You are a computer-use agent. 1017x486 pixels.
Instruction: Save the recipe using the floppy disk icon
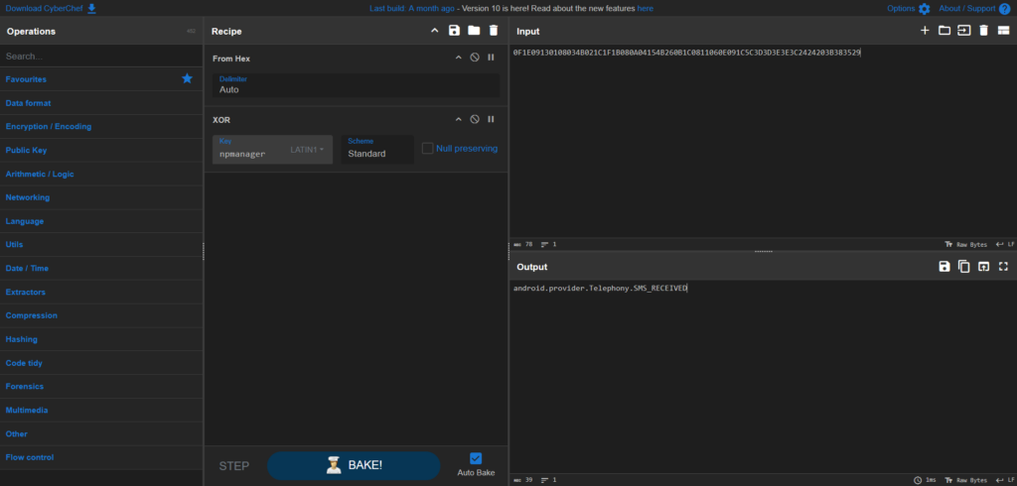tap(454, 31)
